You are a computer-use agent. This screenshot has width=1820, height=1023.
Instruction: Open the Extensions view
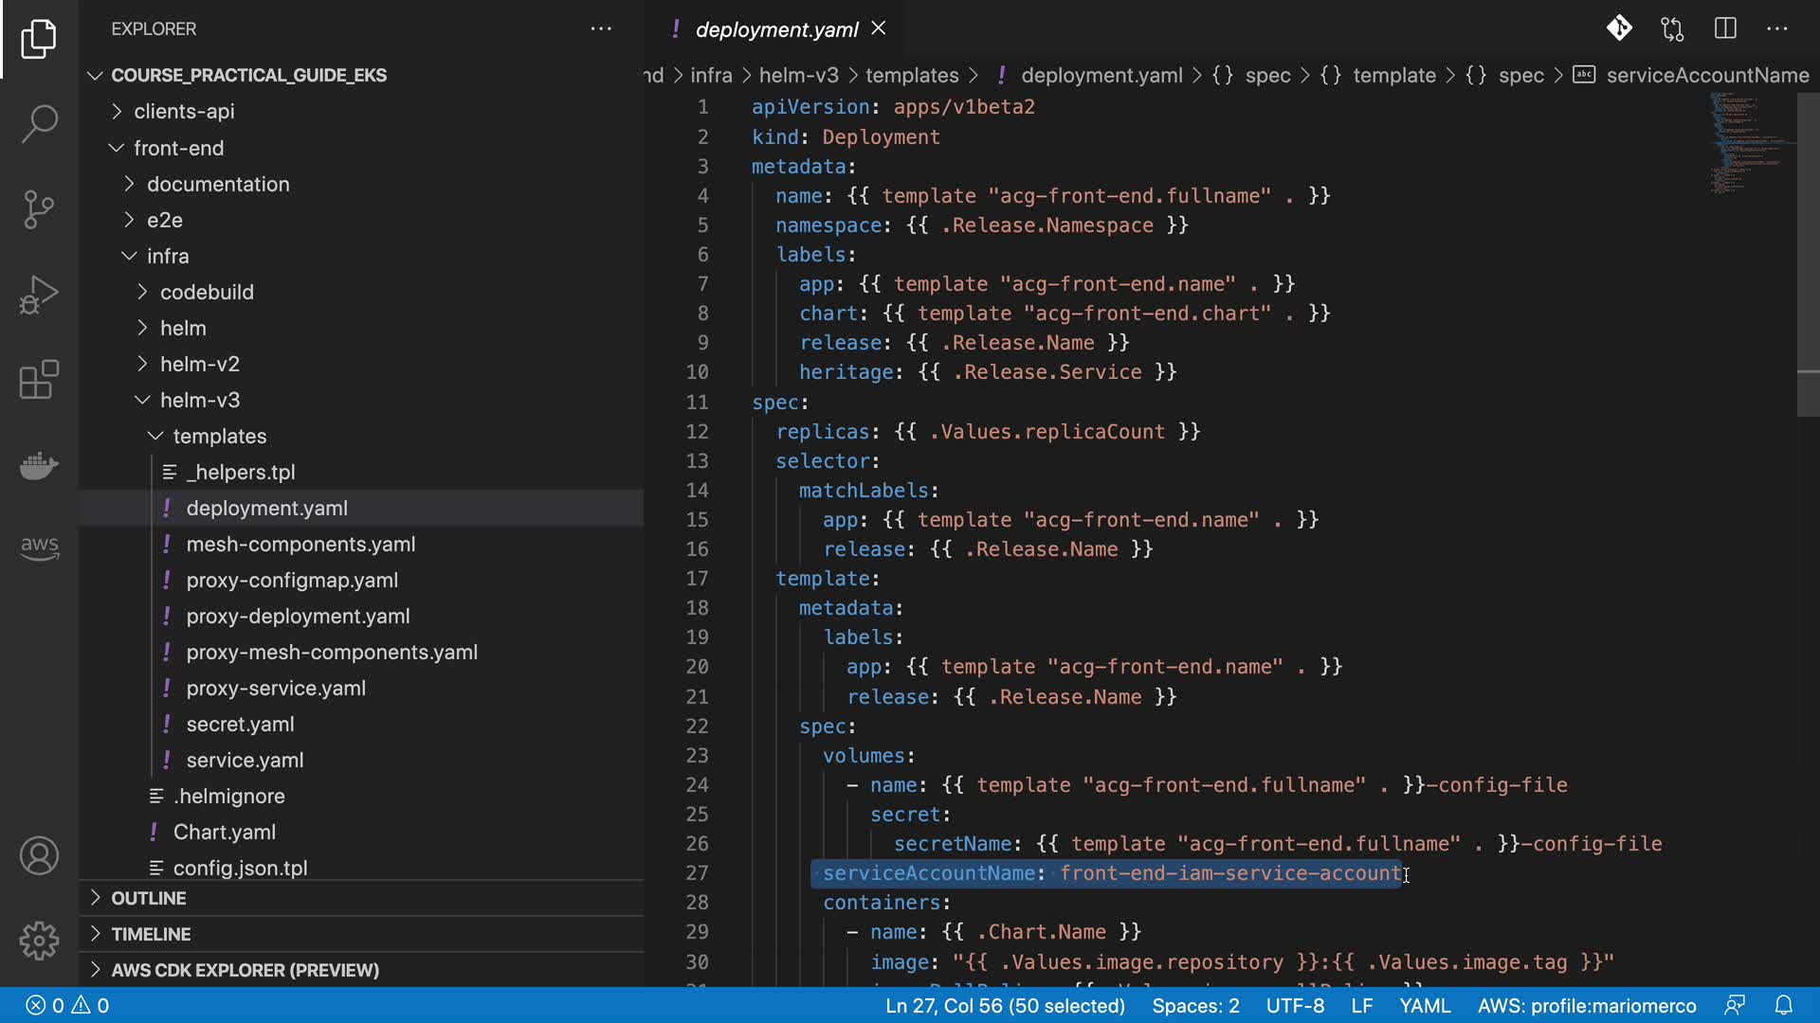coord(39,380)
